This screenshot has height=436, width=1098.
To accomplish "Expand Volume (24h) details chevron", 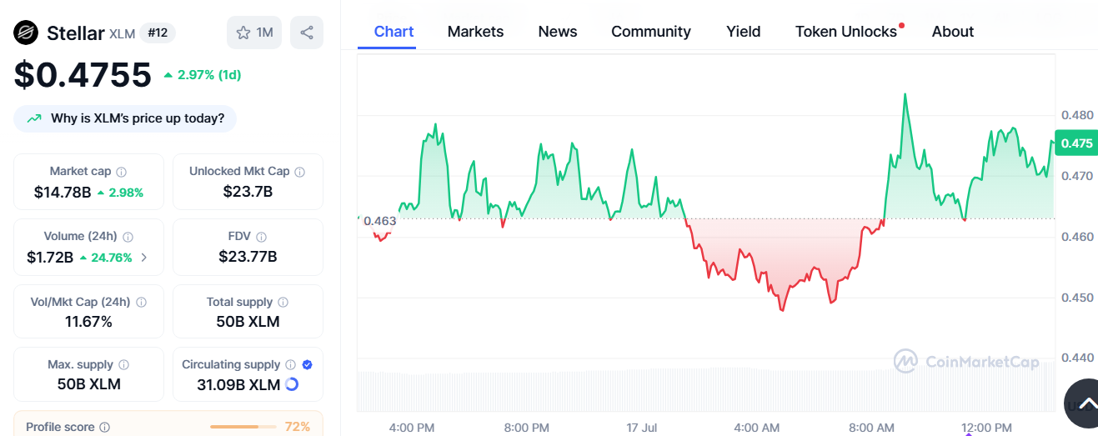I will [144, 258].
